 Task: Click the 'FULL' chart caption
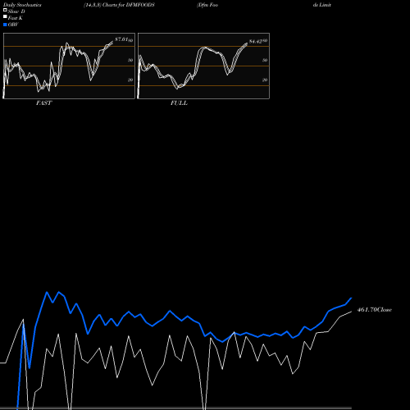click(179, 103)
